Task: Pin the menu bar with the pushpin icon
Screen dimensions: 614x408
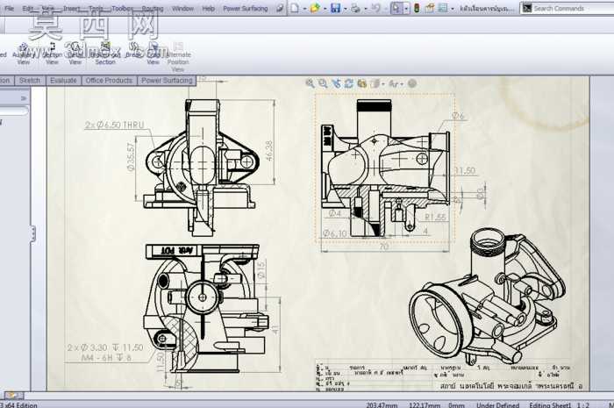Action: (x=280, y=8)
